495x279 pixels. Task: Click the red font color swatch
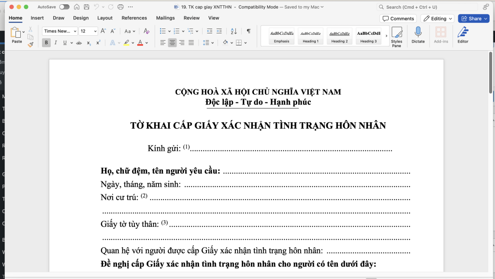pyautogui.click(x=140, y=43)
